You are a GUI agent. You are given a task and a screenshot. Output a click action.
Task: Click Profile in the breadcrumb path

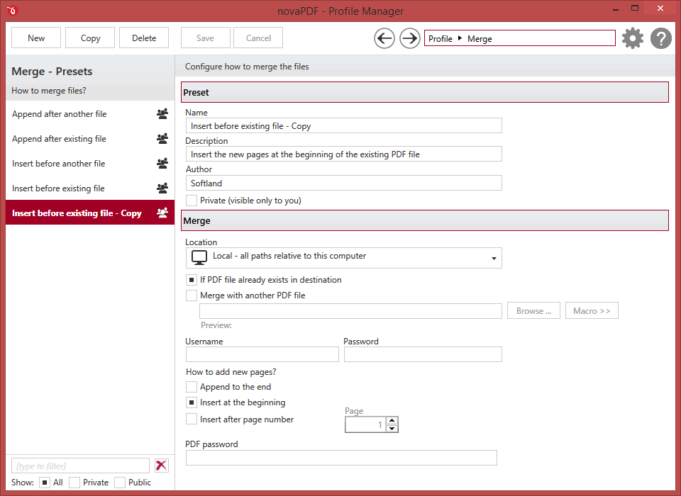[x=441, y=39]
